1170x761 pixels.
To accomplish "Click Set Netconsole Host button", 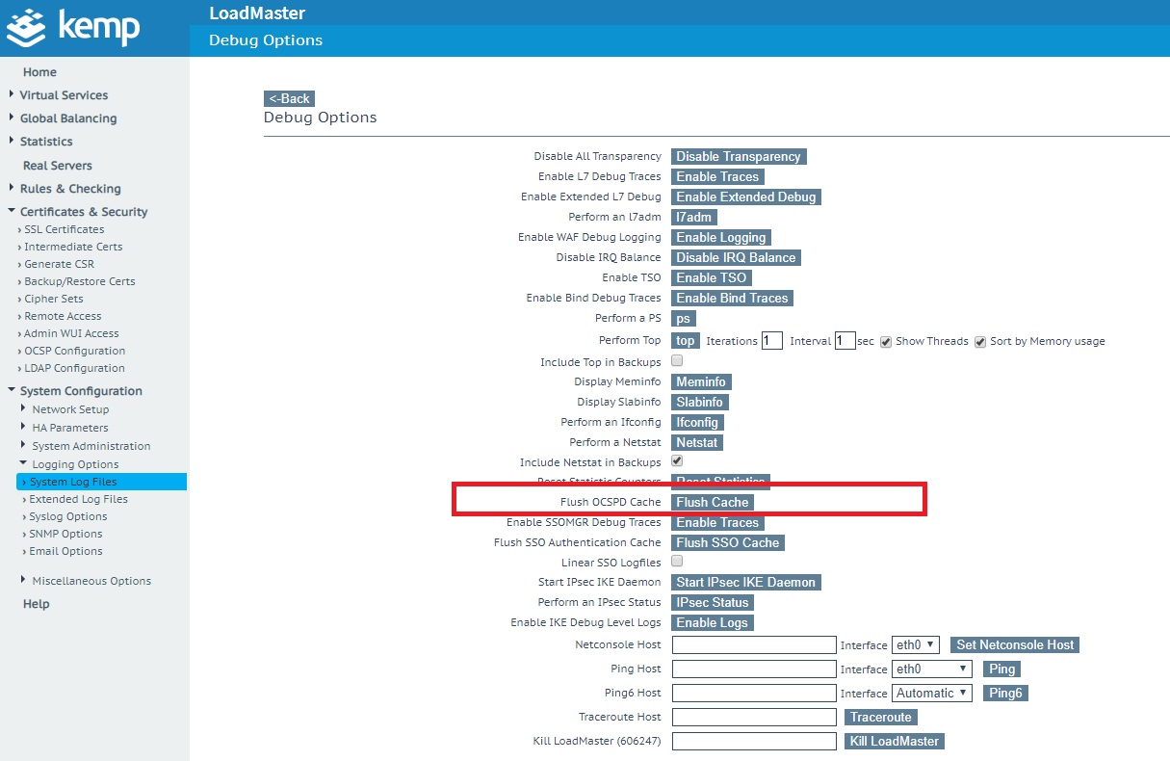I will tap(1015, 644).
